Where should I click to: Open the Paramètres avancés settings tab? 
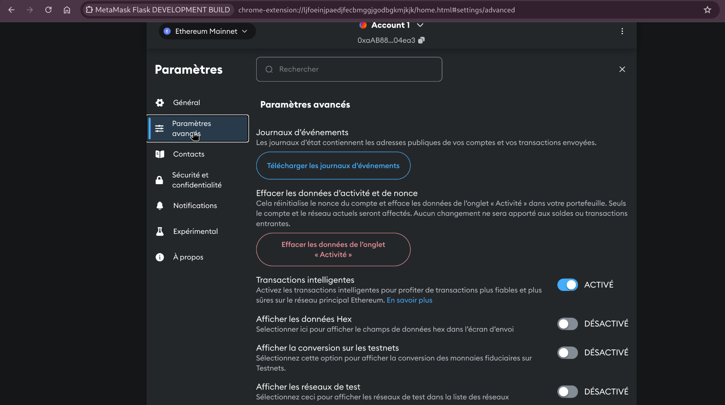(198, 129)
